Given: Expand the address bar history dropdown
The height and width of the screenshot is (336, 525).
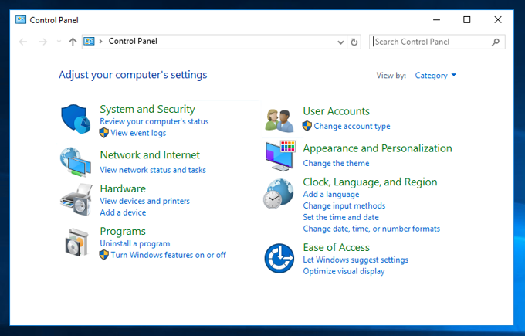Looking at the screenshot, I should tap(340, 42).
